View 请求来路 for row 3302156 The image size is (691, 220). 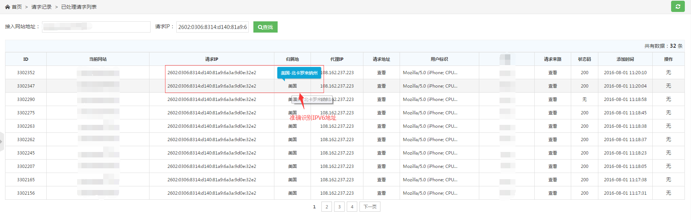[552, 193]
